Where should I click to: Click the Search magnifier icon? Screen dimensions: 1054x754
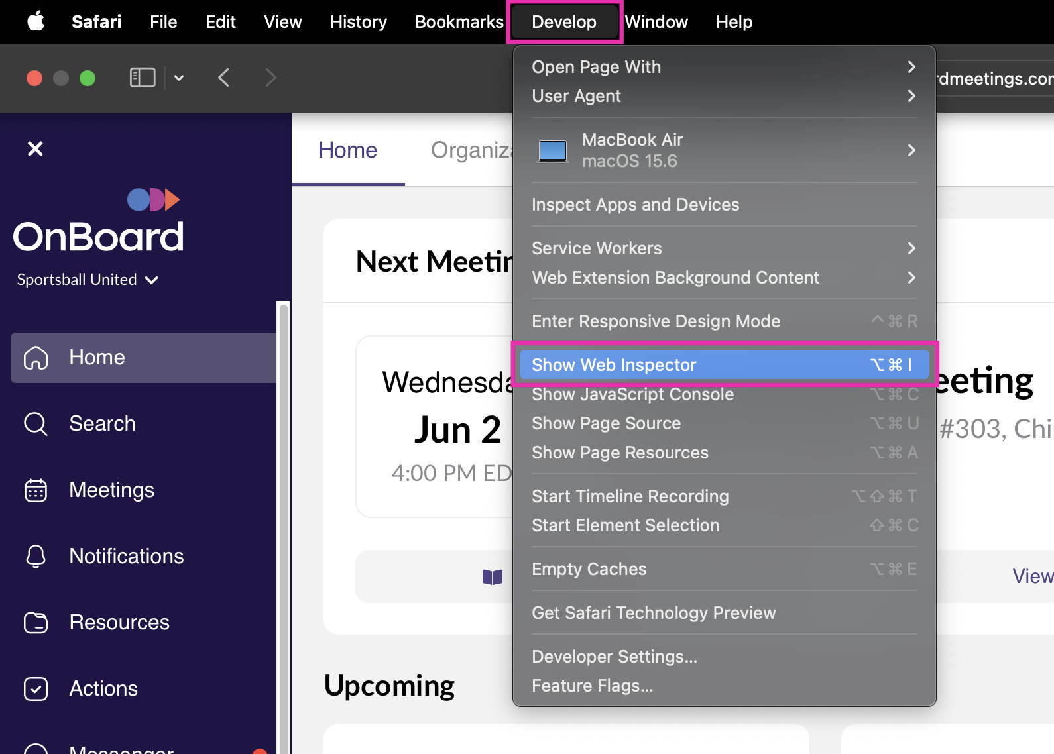(36, 424)
